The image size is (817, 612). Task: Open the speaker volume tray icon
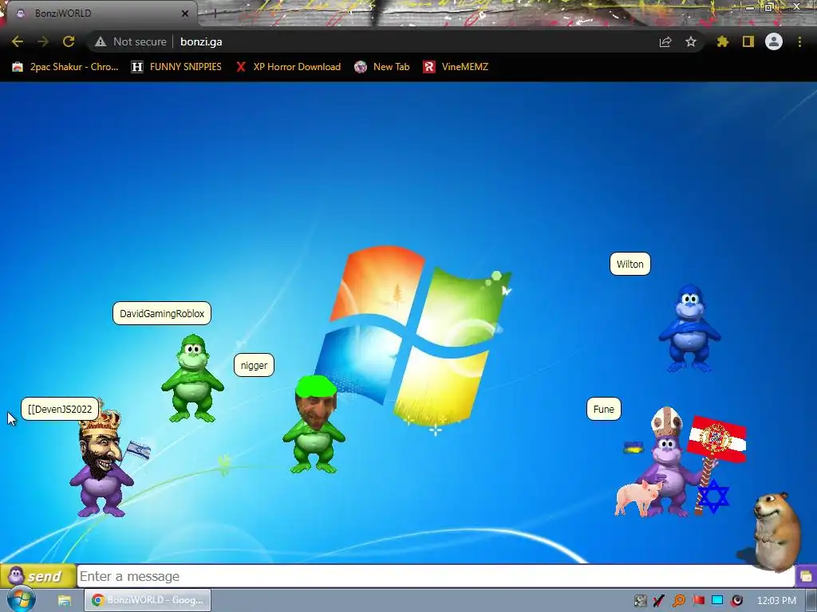736,601
